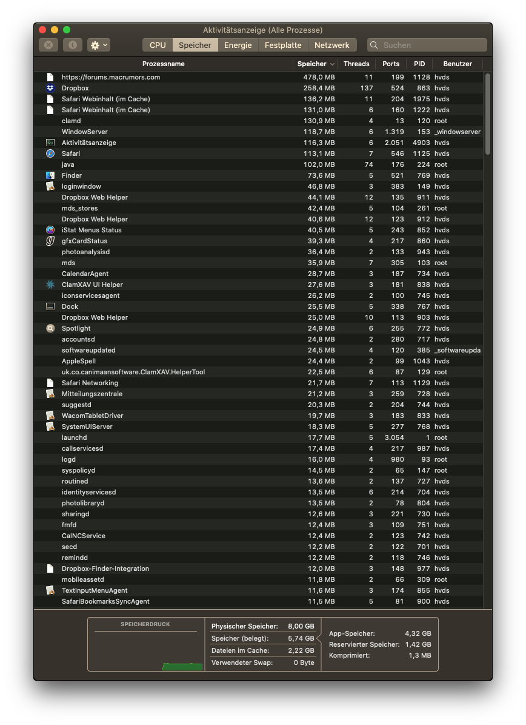Click the Verwendeter Swap 0 Byte value
The width and height of the screenshot is (526, 725).
coord(304,663)
